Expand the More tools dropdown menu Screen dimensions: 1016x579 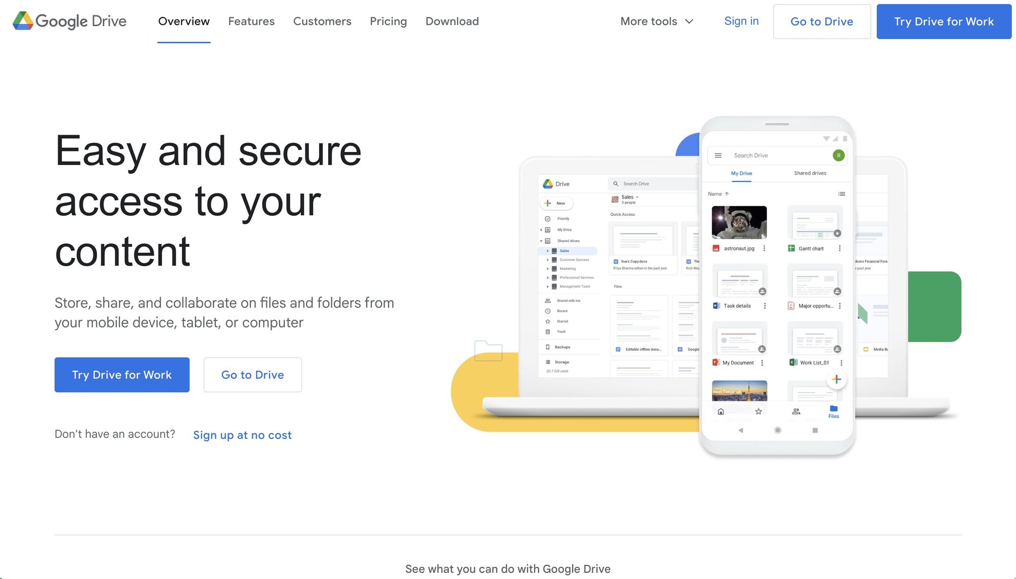(656, 21)
